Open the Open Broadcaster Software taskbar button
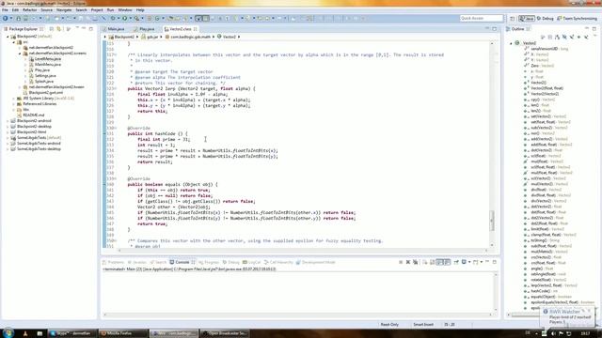 click(224, 333)
